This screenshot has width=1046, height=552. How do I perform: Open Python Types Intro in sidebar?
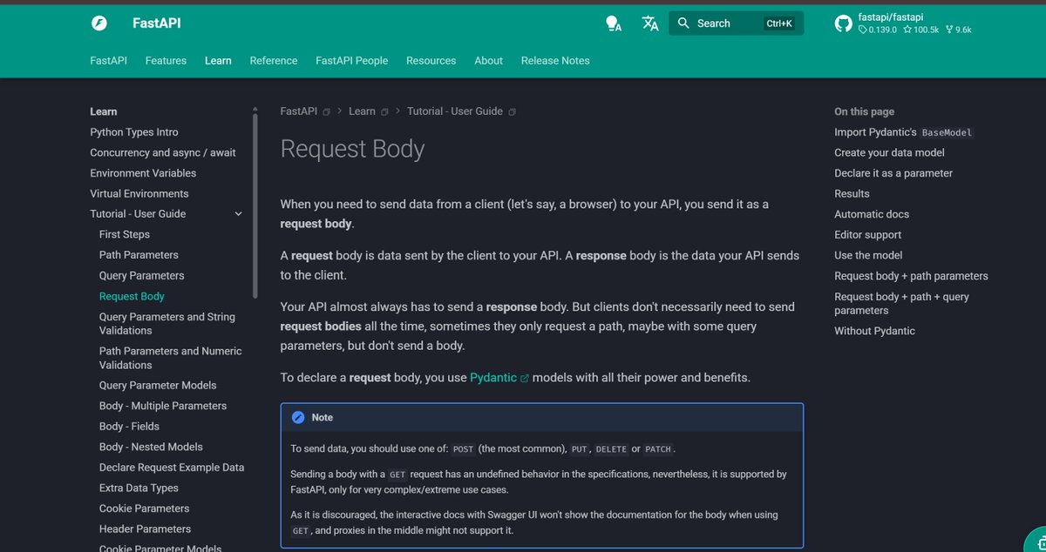point(134,132)
